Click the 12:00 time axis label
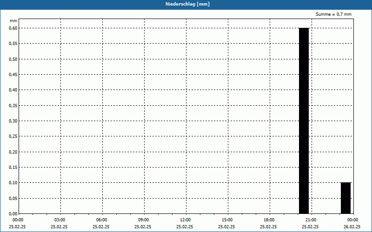 [x=185, y=220]
